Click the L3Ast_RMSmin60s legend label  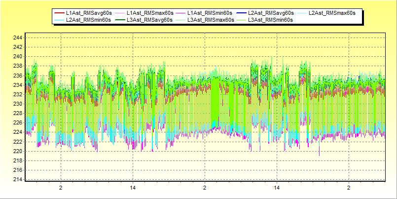point(271,20)
